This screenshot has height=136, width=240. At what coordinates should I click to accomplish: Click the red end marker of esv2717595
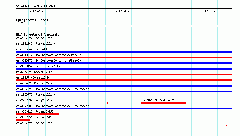click(227, 125)
